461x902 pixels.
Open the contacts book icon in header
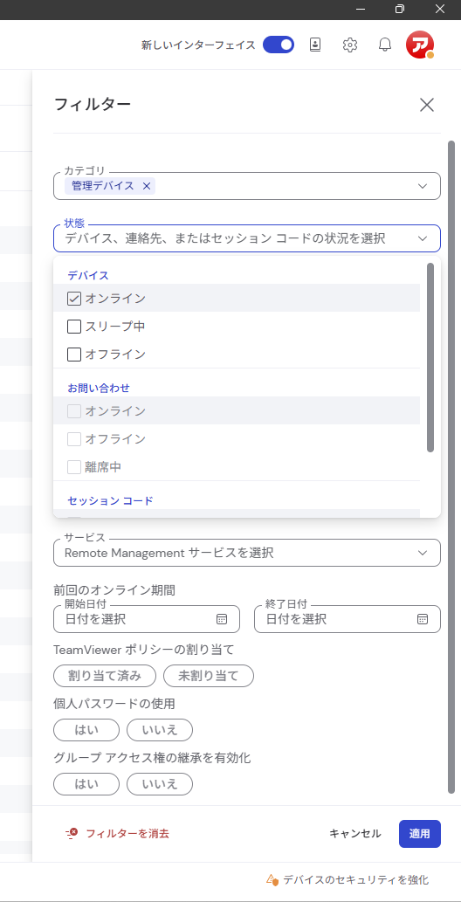click(315, 45)
